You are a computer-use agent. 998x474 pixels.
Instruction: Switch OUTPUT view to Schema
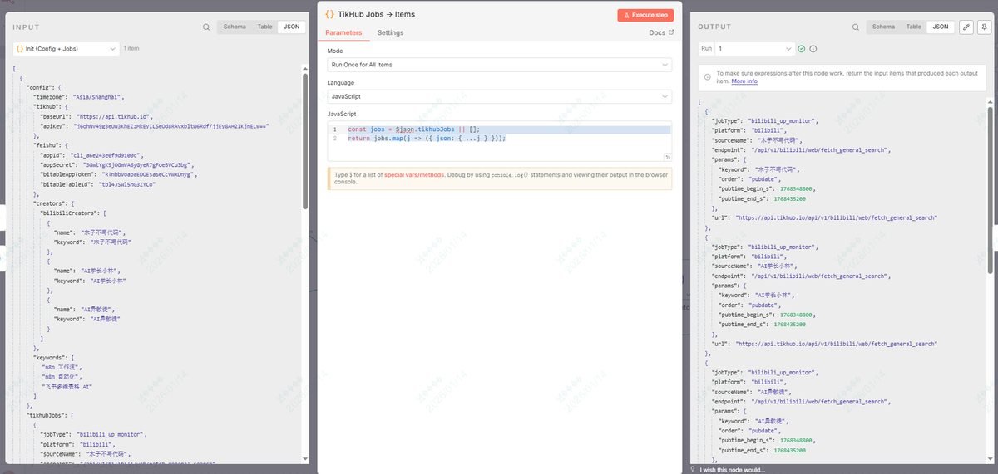(883, 27)
